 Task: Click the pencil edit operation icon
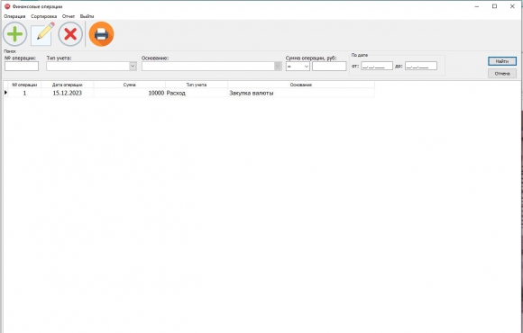pyautogui.click(x=42, y=34)
